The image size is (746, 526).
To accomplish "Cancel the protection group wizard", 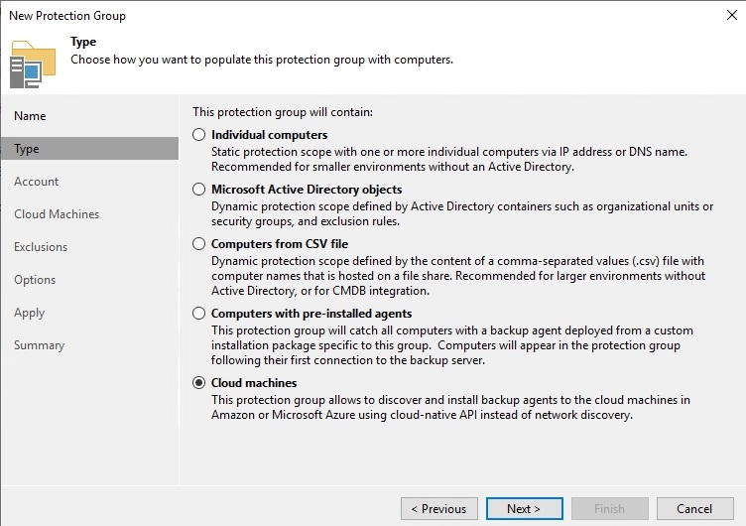I will tap(695, 509).
